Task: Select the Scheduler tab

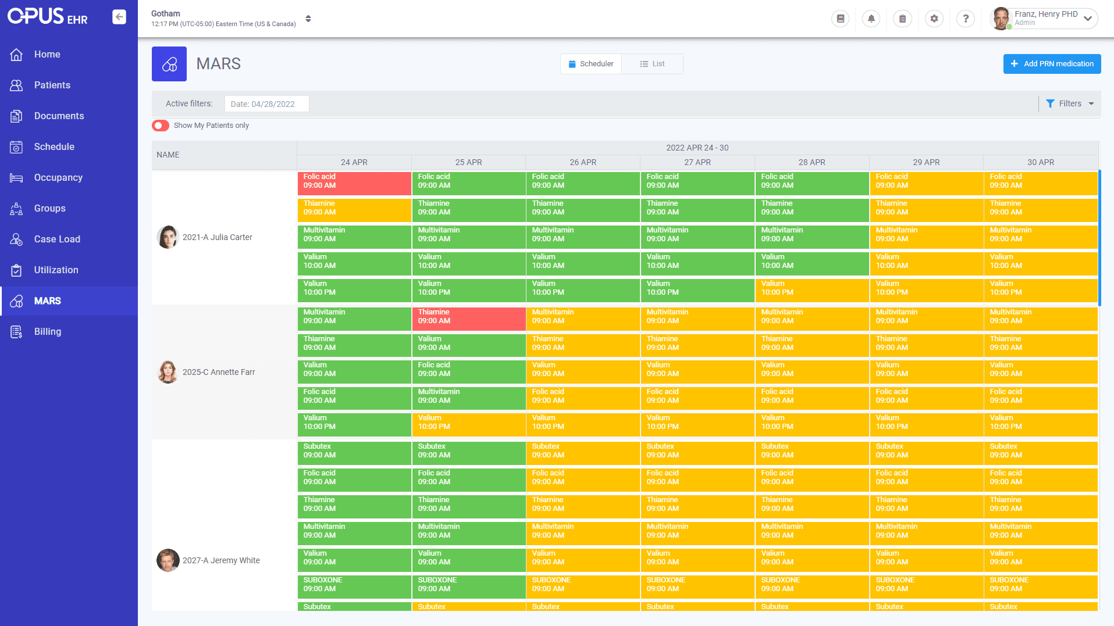Action: pyautogui.click(x=590, y=63)
